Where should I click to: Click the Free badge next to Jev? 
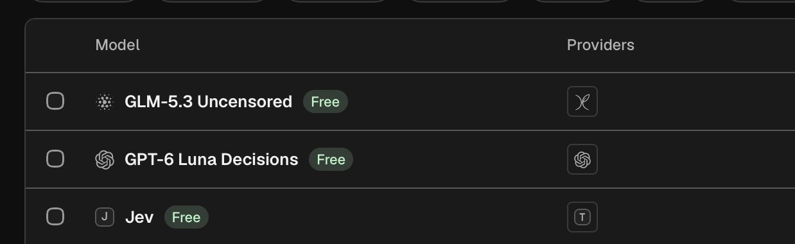coord(186,217)
